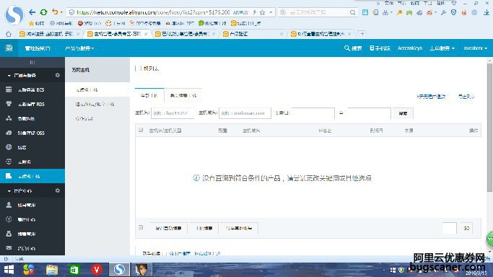Open the cloud DNS sidebar item
The image size is (493, 277).
(32, 162)
